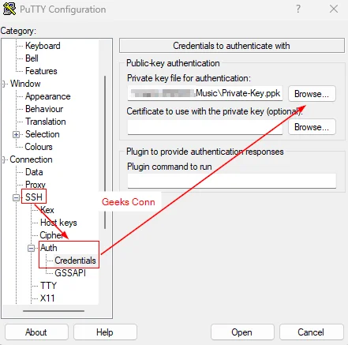The height and width of the screenshot is (345, 348).
Task: Select the Translation category
Action: pyautogui.click(x=46, y=122)
